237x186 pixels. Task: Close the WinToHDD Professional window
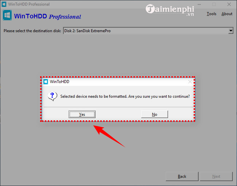tap(229, 4)
